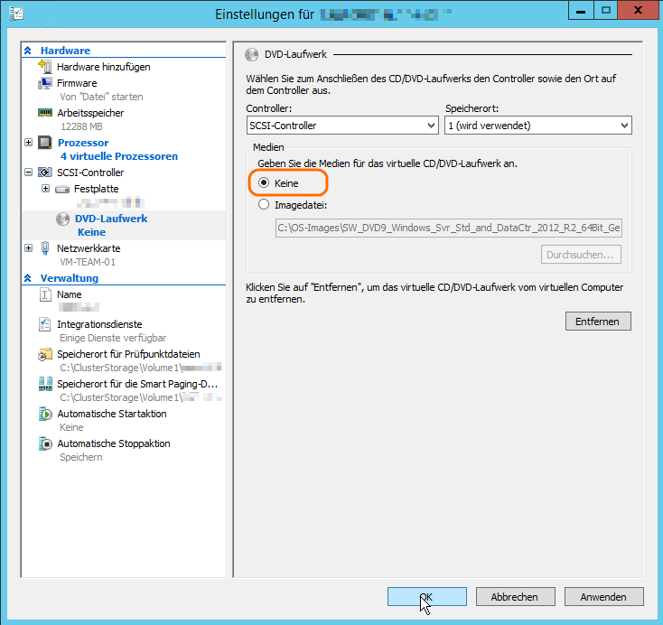The image size is (663, 625).
Task: Click the Automatische Stoppaktion icon
Action: pyautogui.click(x=45, y=443)
